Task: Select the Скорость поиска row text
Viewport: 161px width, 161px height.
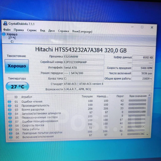Action: (33, 125)
